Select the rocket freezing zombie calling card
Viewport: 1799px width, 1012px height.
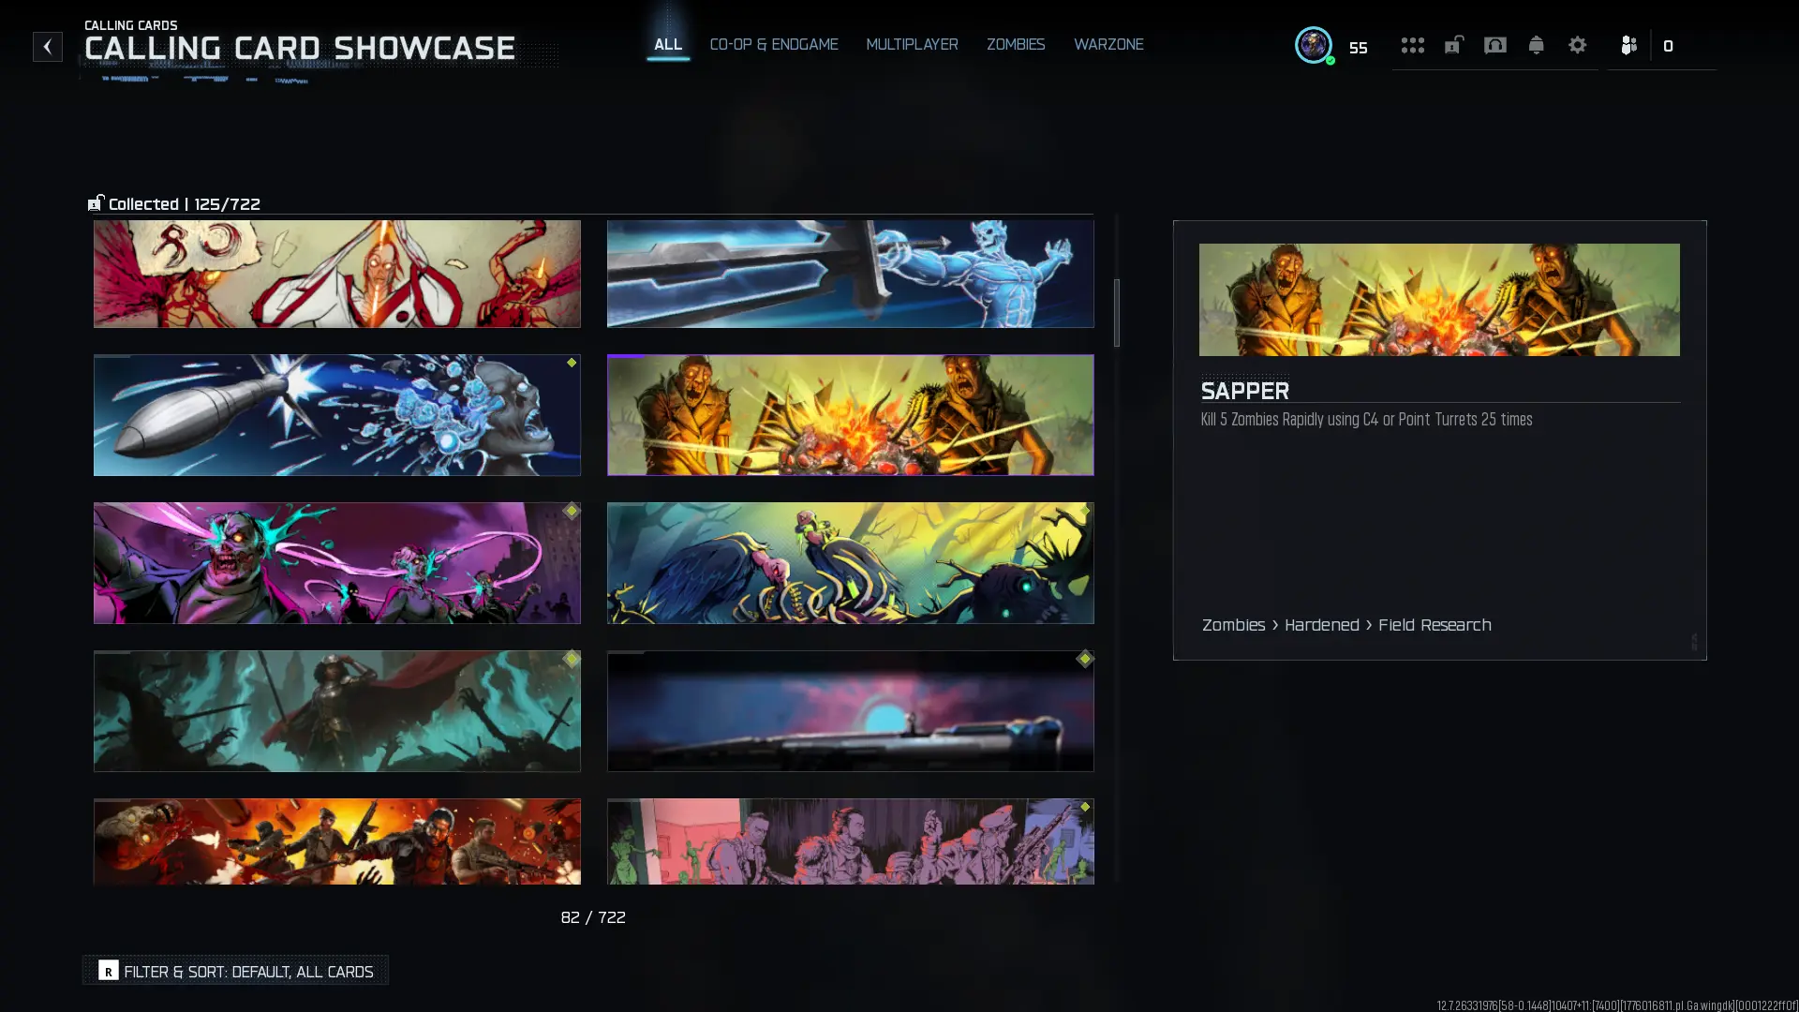[x=336, y=414]
